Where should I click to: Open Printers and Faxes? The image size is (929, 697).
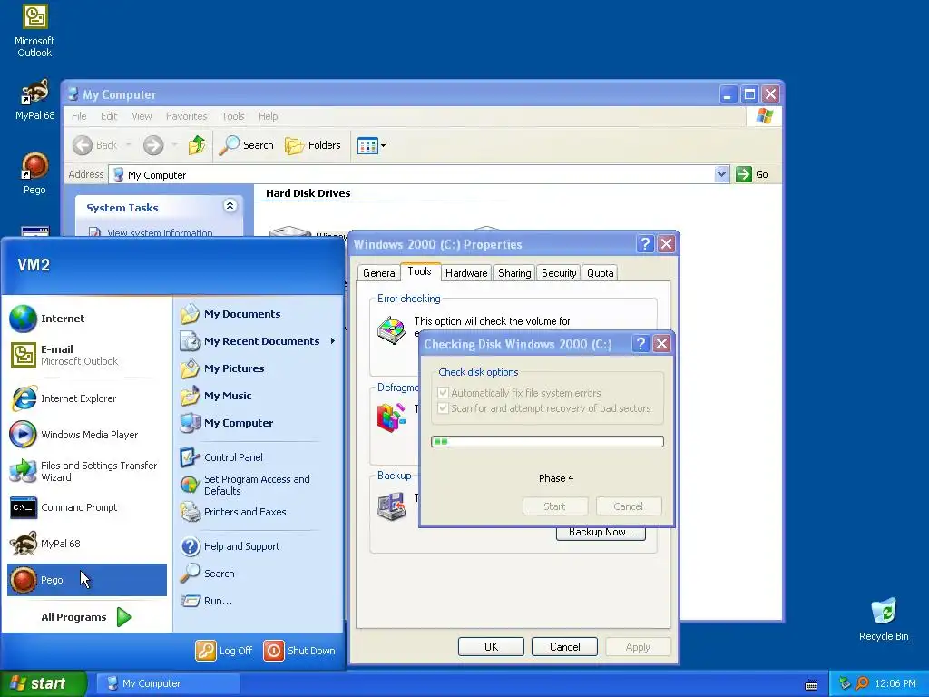click(x=259, y=512)
